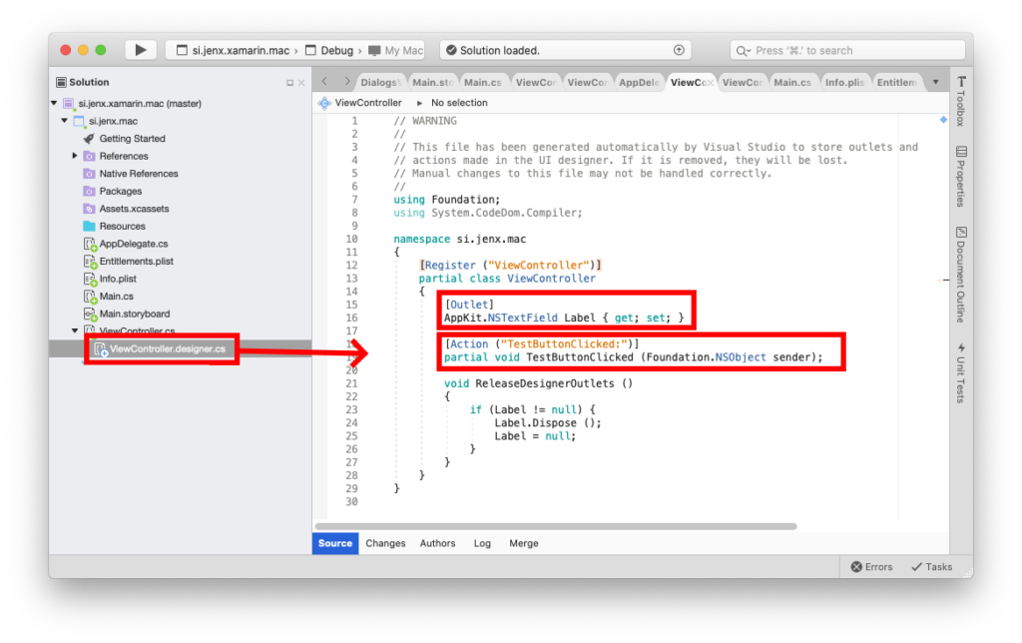Click the Getting Started rocket icon
The image size is (1022, 643).
coord(89,139)
